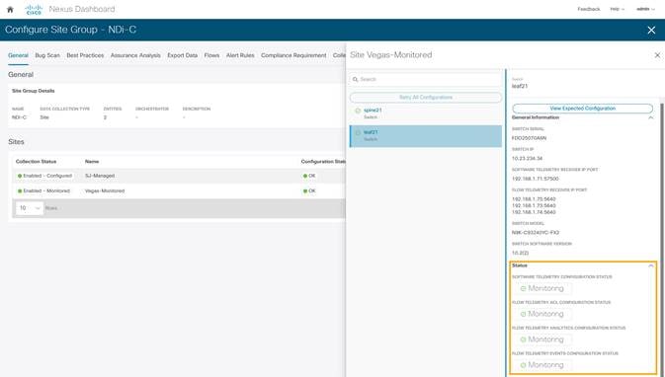Click the Software Telemetry Monitoring status icon
Viewport: 665px width, 377px height.
point(523,288)
